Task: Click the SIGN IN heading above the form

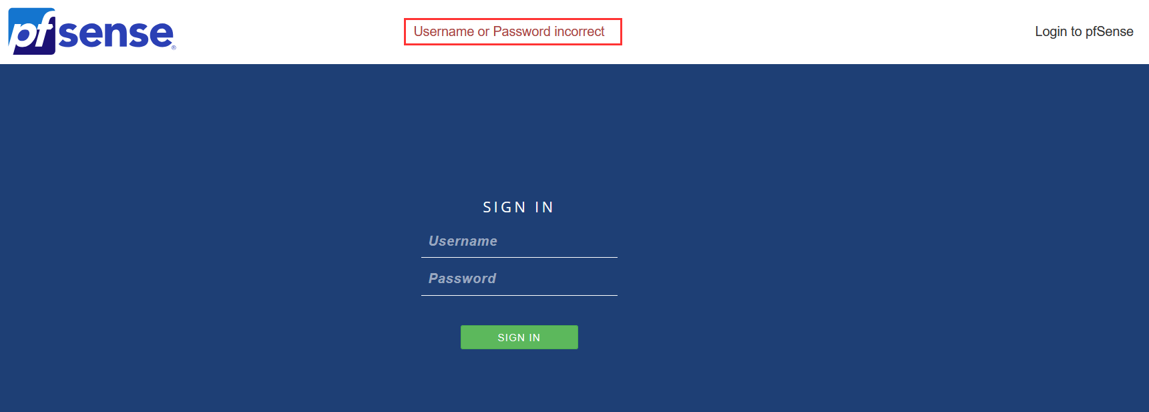Action: click(518, 207)
